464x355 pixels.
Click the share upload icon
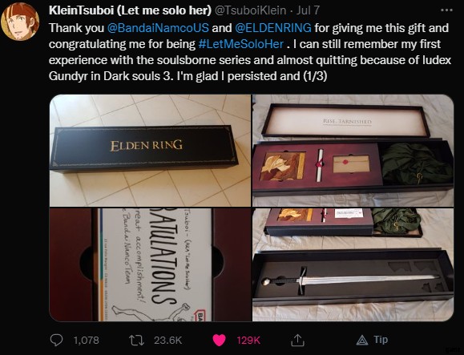(297, 341)
